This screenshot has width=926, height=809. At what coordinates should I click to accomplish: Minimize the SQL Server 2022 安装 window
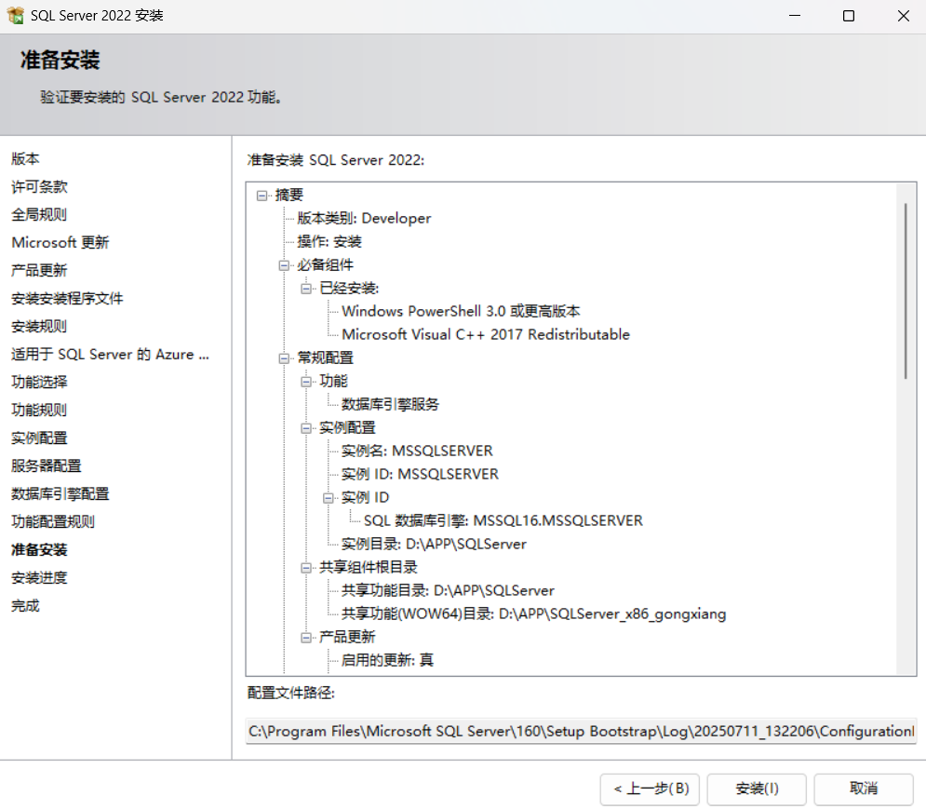coord(795,16)
